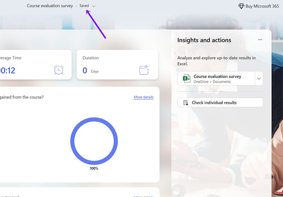Open the ellipsis menu in Insights and actions
Viewport: 283px width, 197px height.
click(260, 40)
